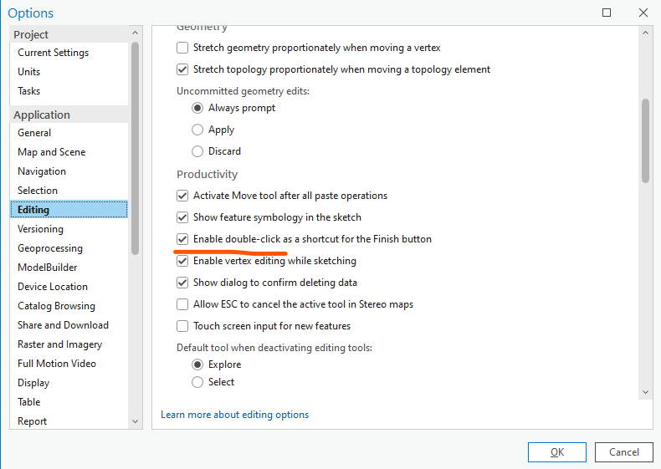Close the Options dialog with X
661x469 pixels.
(x=643, y=13)
